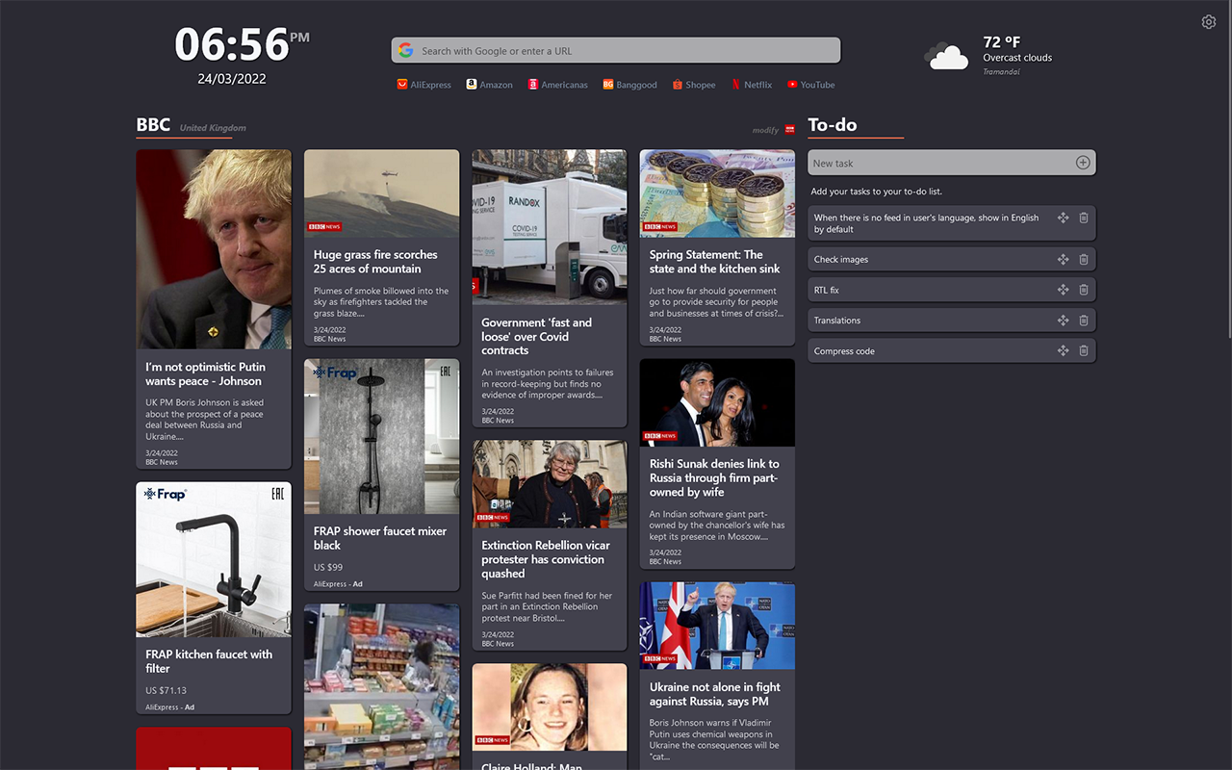Open the Extinction Rebellion vicar thumbnail
This screenshot has width=1232, height=770.
click(550, 484)
